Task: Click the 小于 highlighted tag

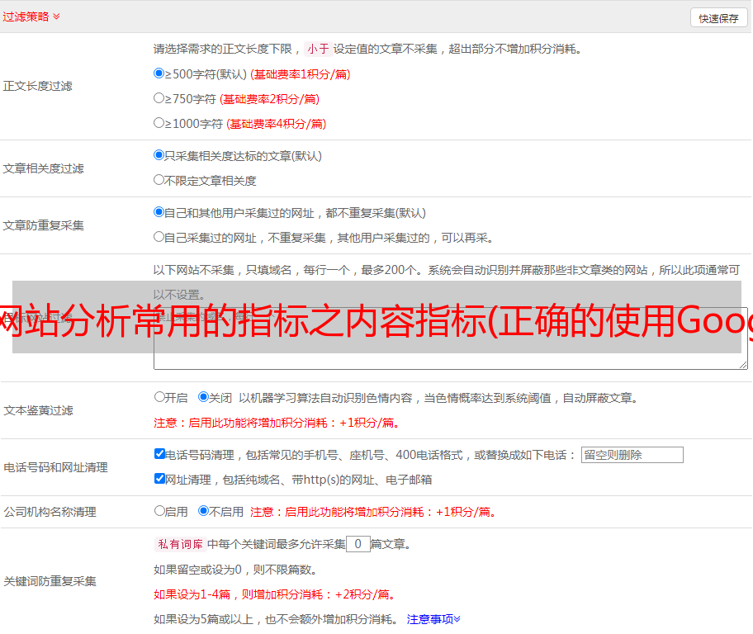Action: click(x=318, y=49)
